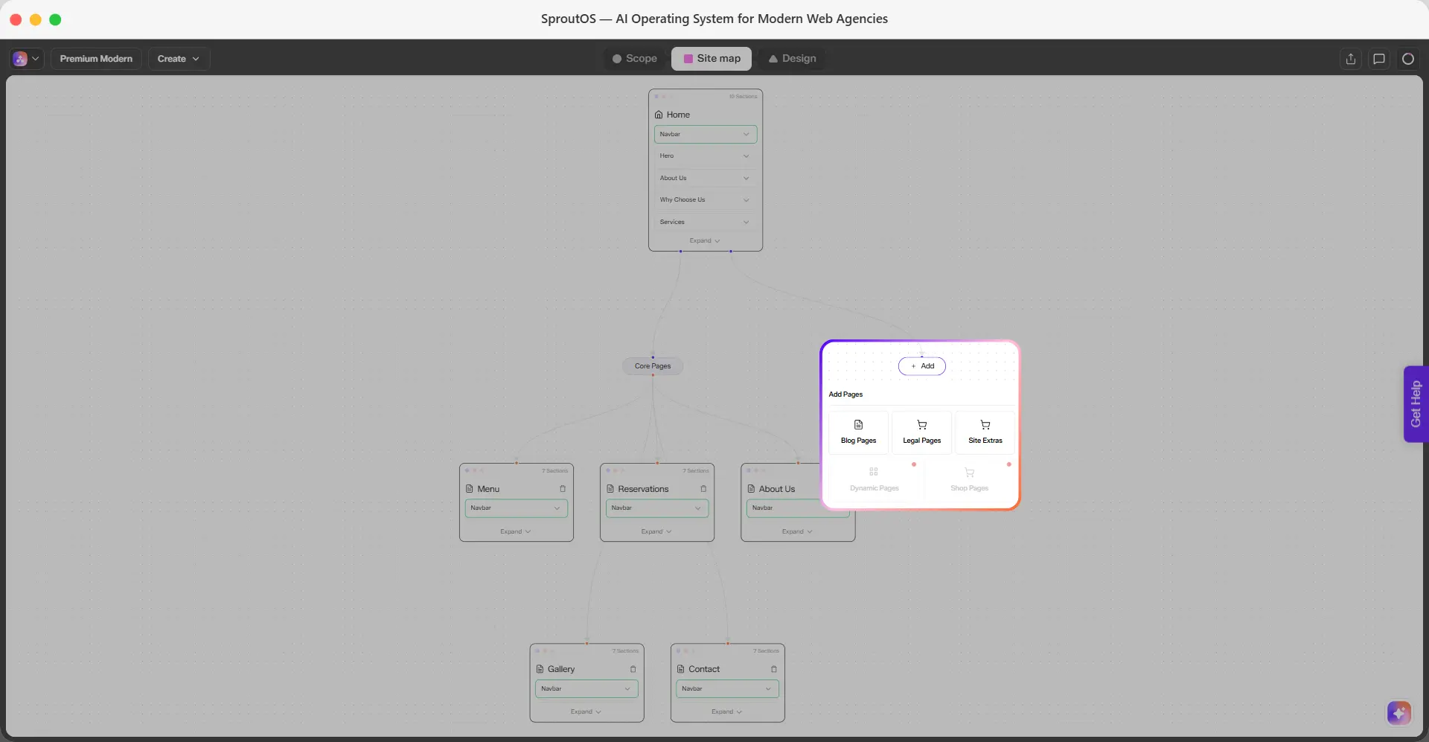This screenshot has width=1429, height=742.
Task: Open the Navbar dropdown in Contact card
Action: [x=727, y=688]
